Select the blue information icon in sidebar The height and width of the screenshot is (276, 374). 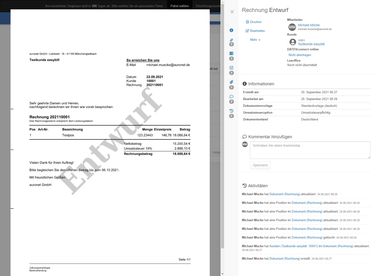pyautogui.click(x=232, y=30)
